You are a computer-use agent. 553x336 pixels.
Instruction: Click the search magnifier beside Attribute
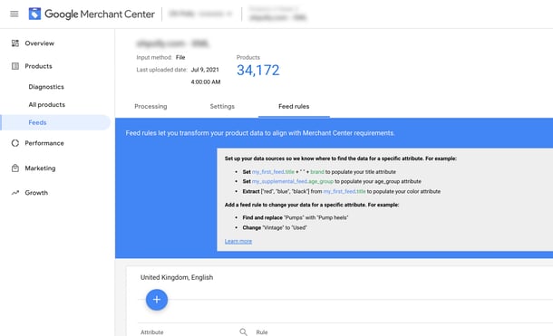(243, 331)
